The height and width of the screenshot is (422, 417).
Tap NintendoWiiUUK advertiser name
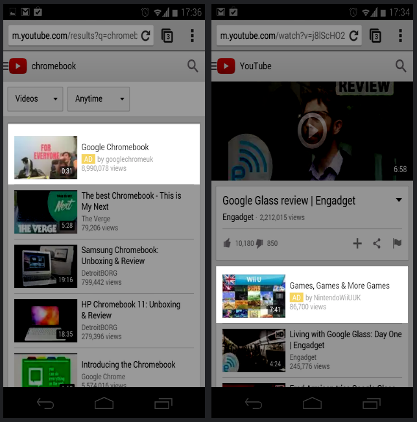pyautogui.click(x=337, y=298)
